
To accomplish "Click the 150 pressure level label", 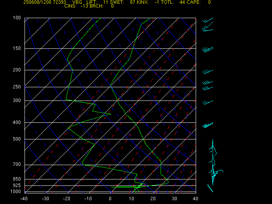I will click(x=17, y=48).
